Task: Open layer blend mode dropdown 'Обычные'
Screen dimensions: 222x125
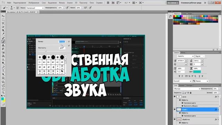Action: point(187,89)
